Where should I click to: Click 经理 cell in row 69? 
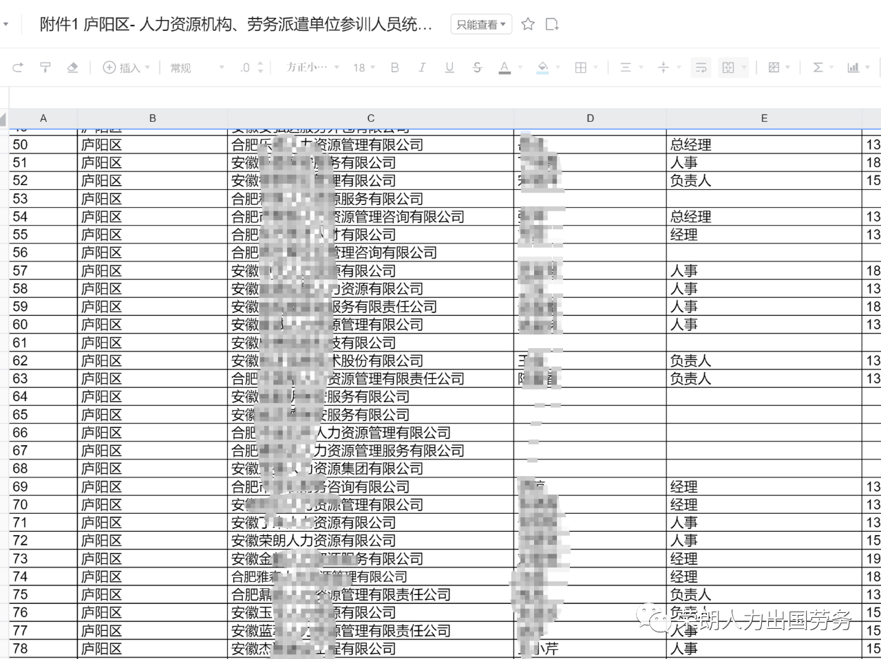(x=764, y=487)
